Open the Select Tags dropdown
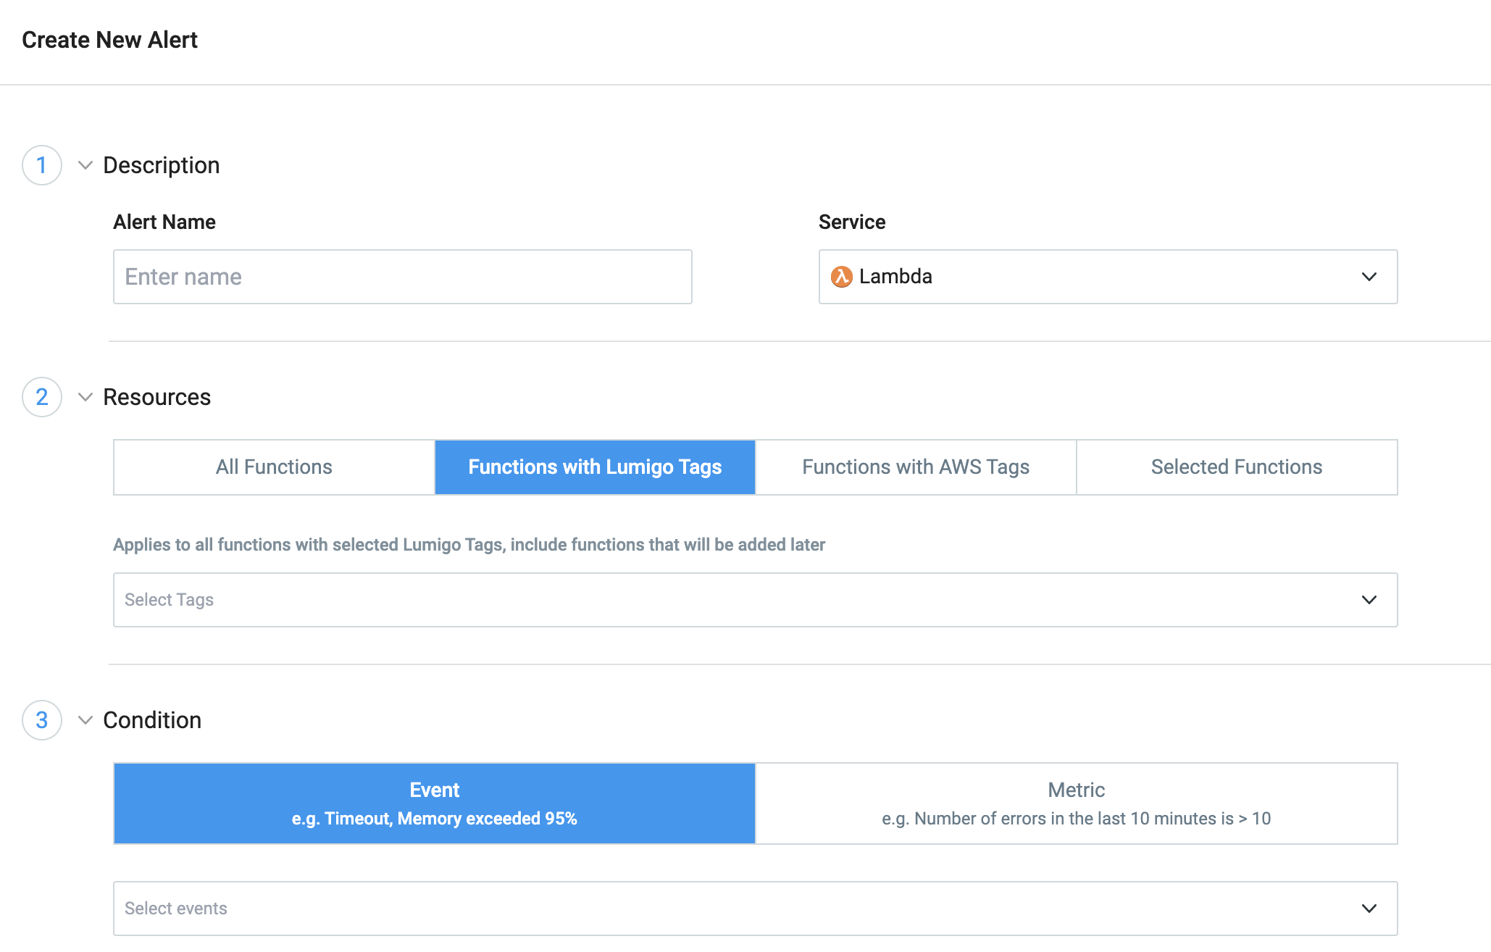1491x952 pixels. point(755,600)
